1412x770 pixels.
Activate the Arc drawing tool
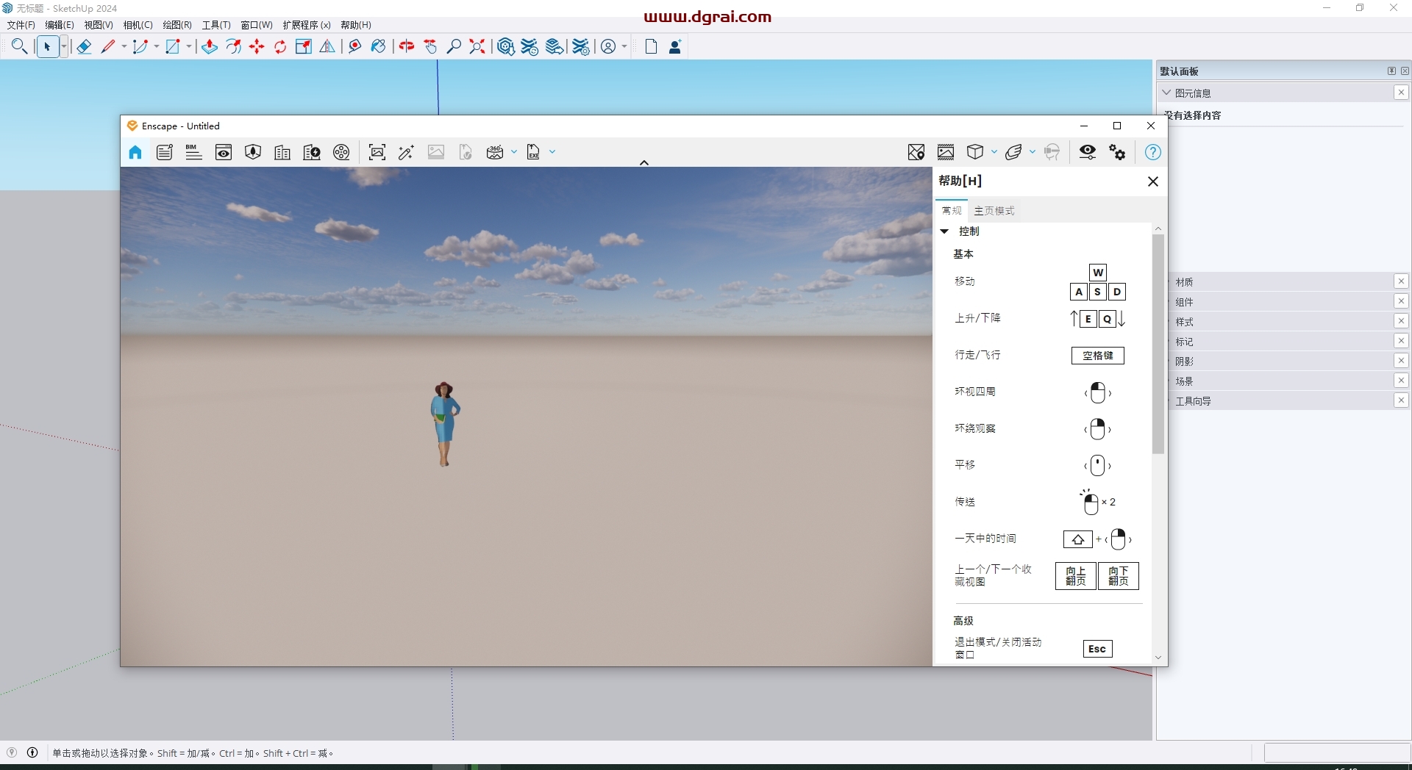click(x=140, y=47)
